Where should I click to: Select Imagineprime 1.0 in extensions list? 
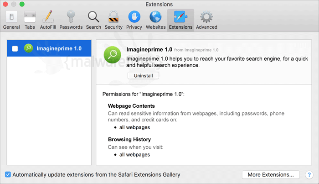[x=49, y=48]
